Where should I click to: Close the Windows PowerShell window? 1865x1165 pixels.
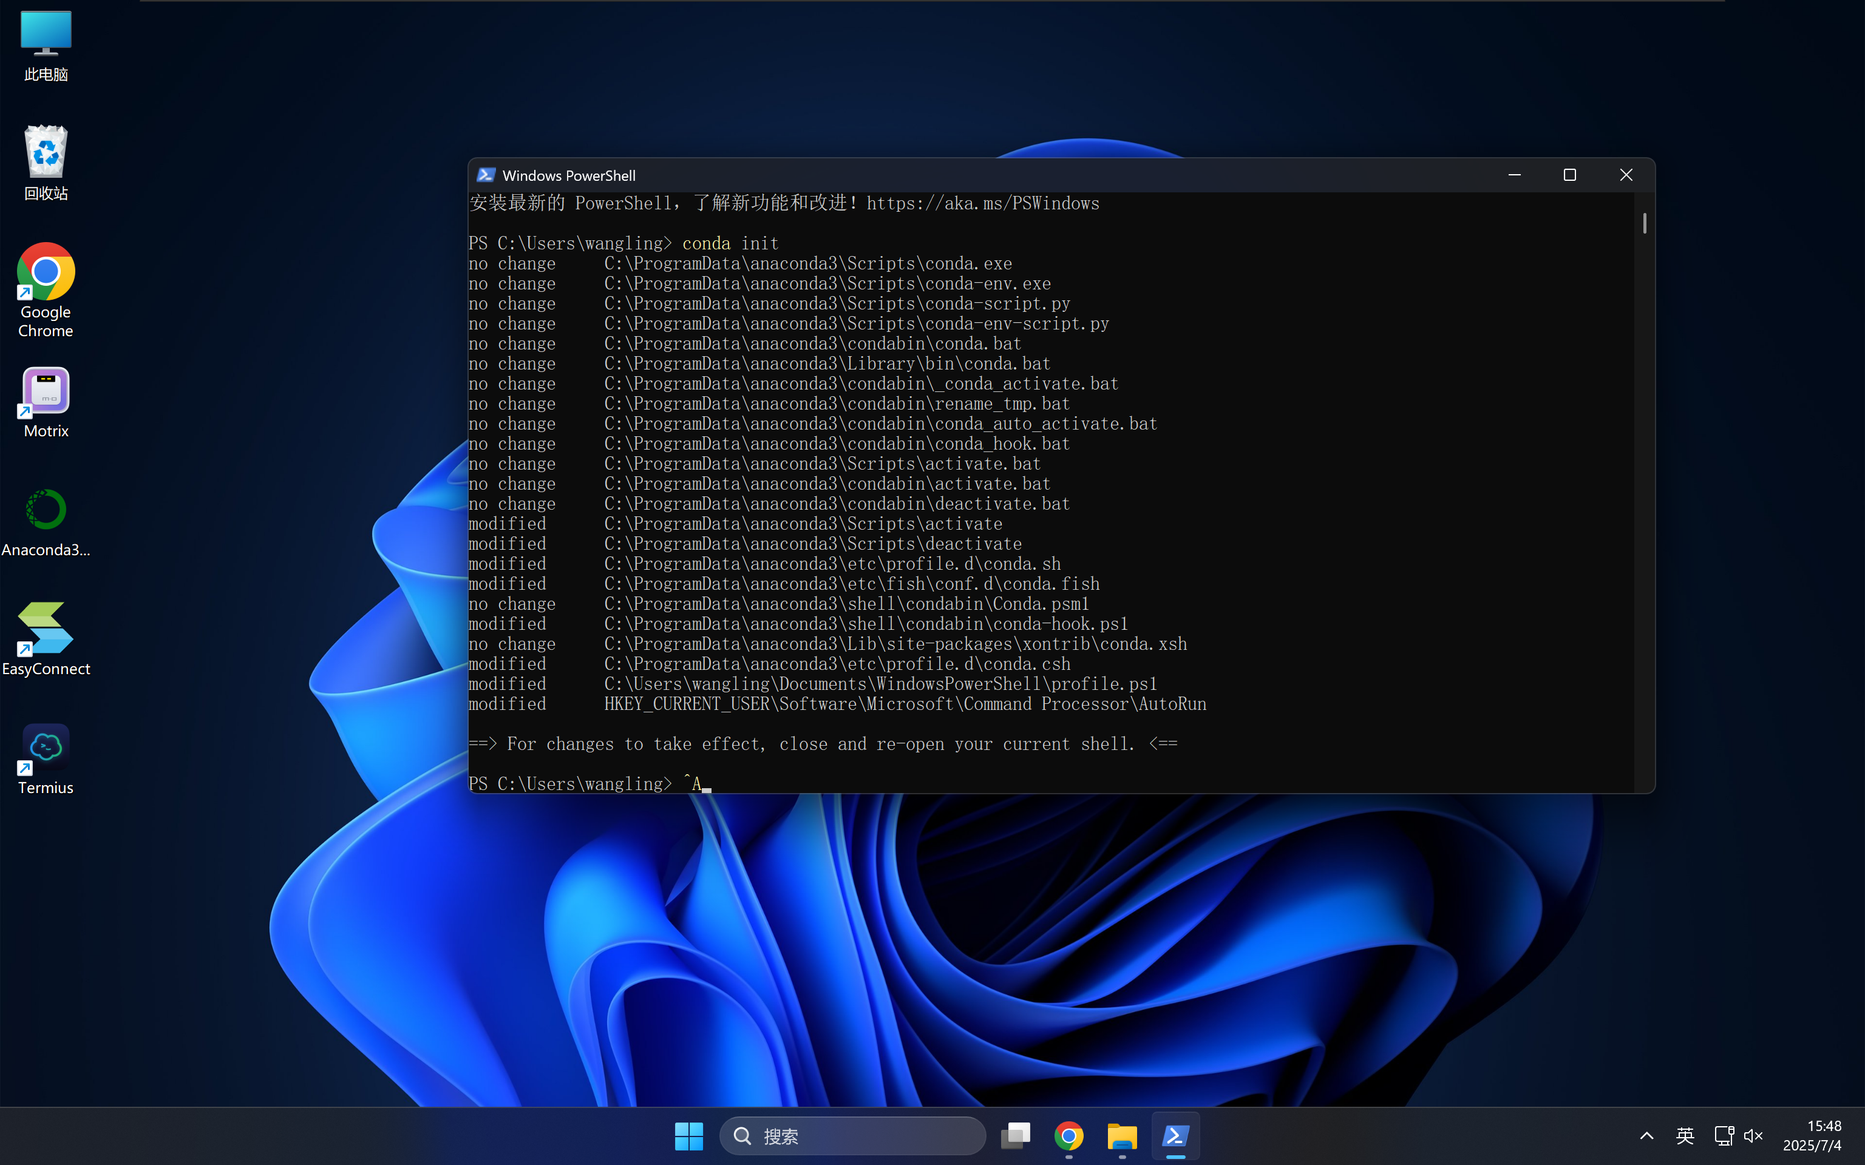1626,175
